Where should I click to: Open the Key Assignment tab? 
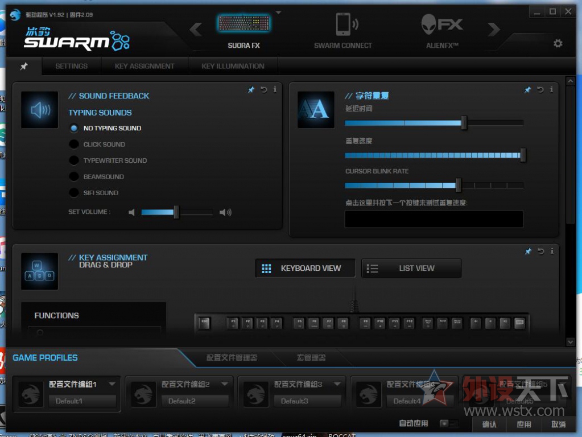145,66
